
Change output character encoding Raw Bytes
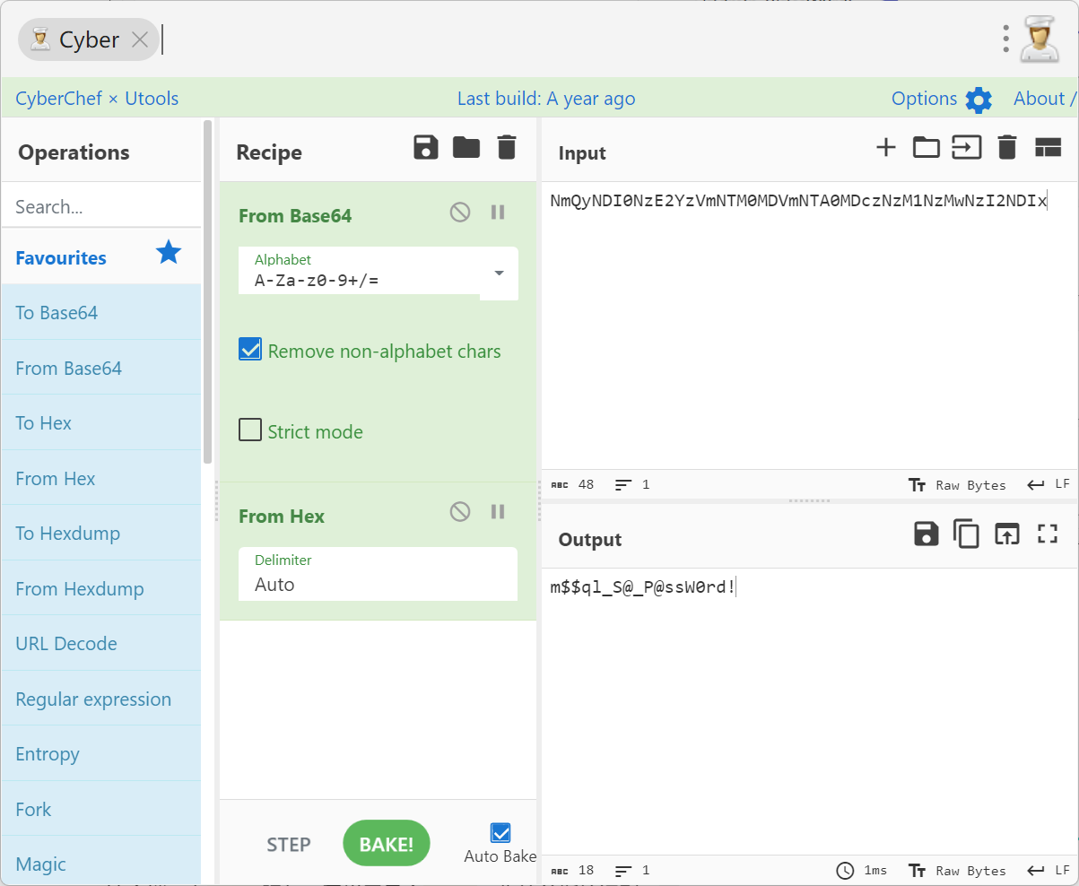pyautogui.click(x=958, y=871)
